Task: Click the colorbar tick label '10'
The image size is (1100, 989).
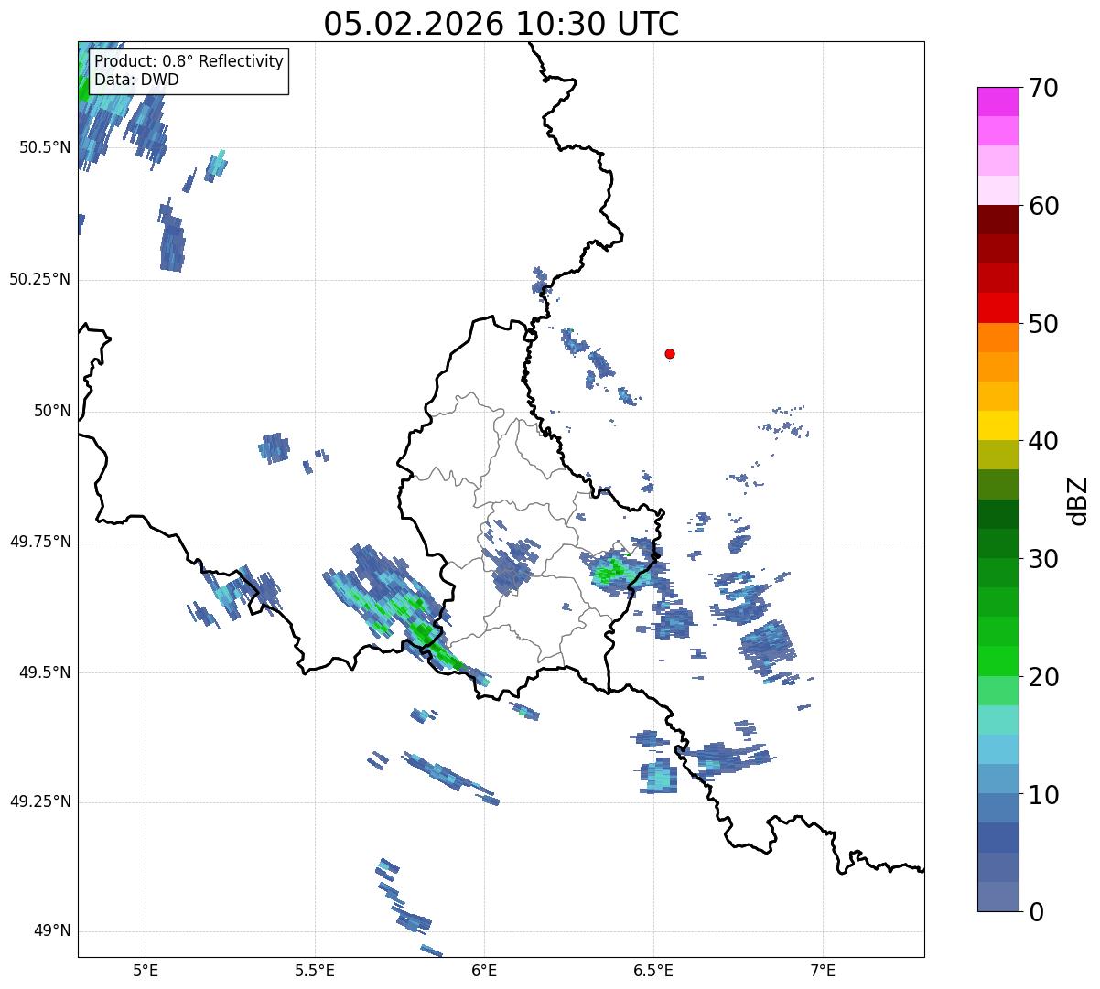Action: point(1043,795)
